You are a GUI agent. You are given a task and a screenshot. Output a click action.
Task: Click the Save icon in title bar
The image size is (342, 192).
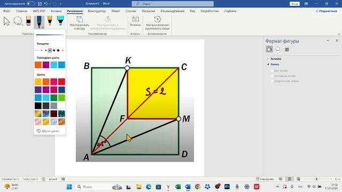point(40,4)
